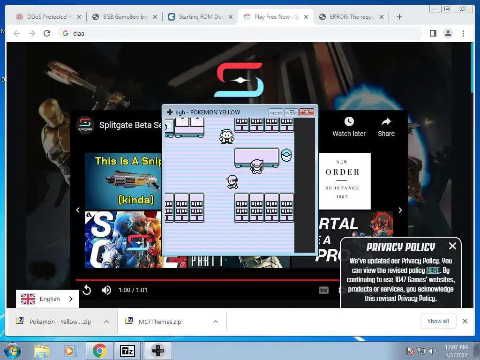Close the ERROR tab
This screenshot has height=360, width=480.
[x=382, y=17]
